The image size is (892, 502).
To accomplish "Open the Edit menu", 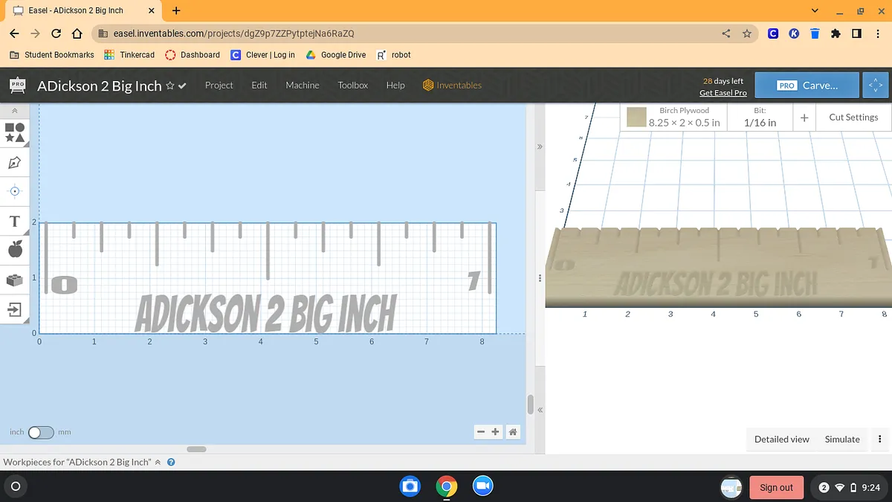I will (259, 85).
